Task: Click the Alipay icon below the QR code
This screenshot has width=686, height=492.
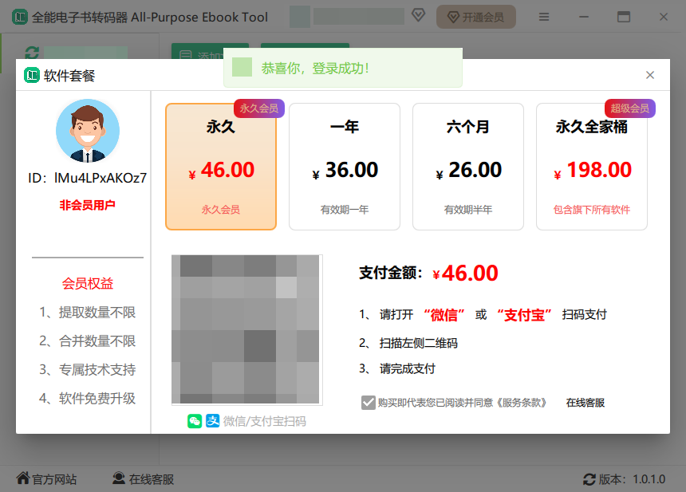Action: coord(213,421)
